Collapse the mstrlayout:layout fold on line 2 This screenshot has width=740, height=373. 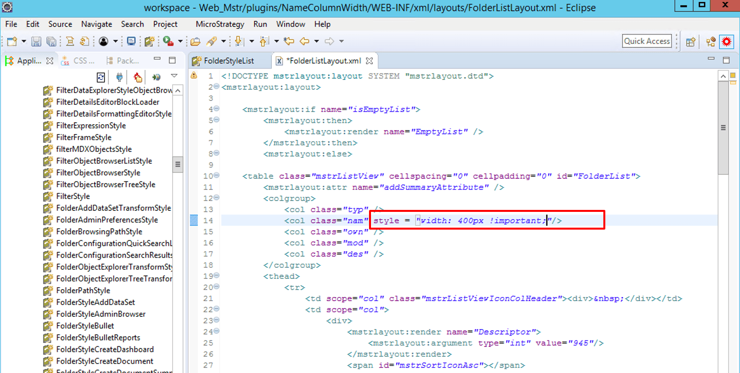217,87
